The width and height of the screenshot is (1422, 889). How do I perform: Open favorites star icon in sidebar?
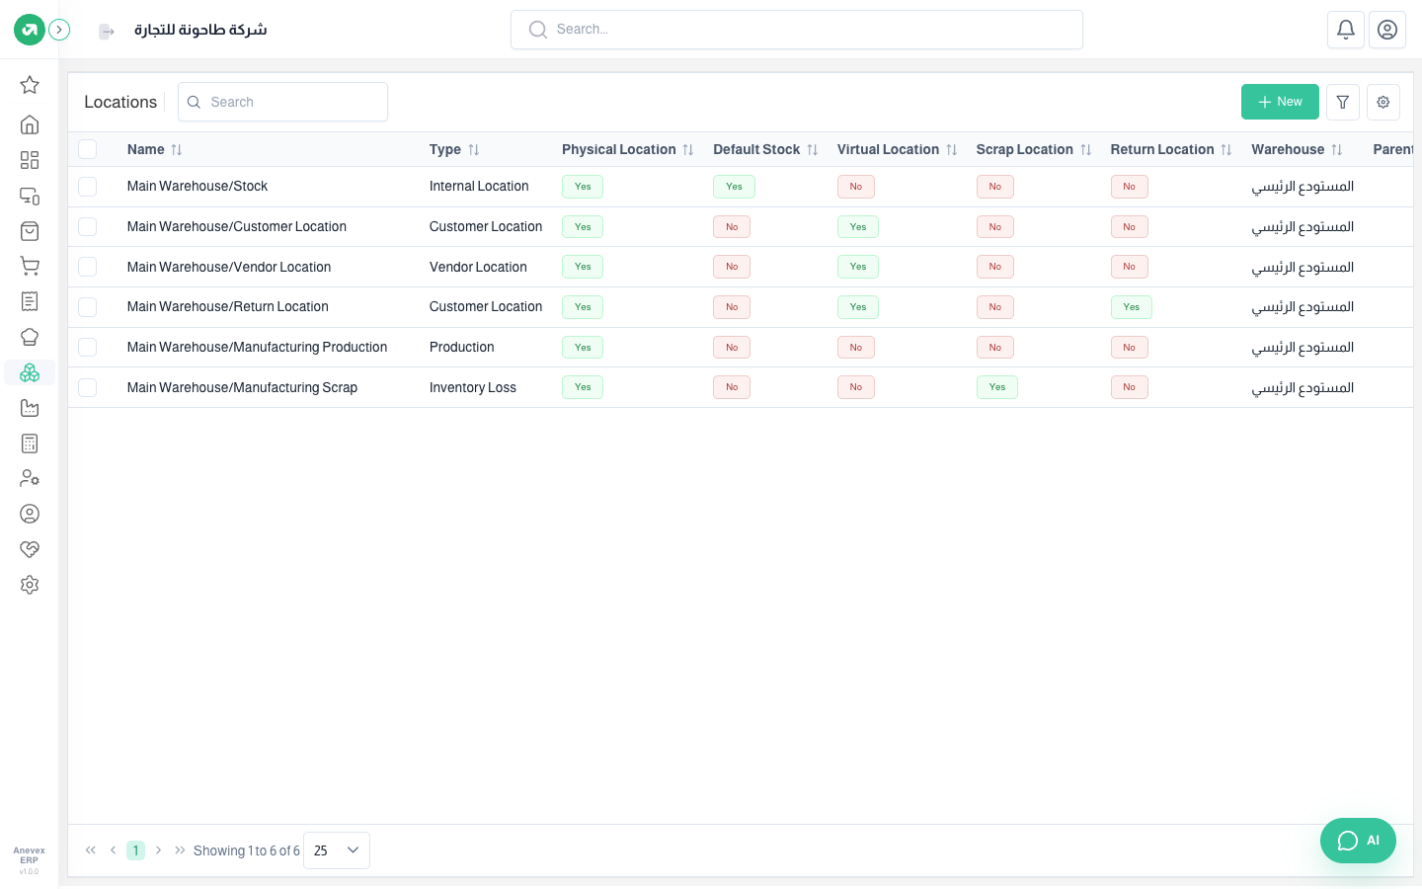pos(30,85)
